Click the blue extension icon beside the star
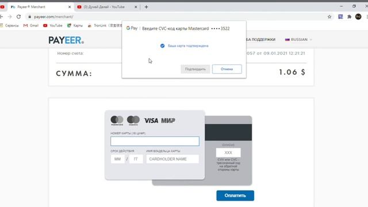Screen dimensions: 368x207 click(340, 17)
